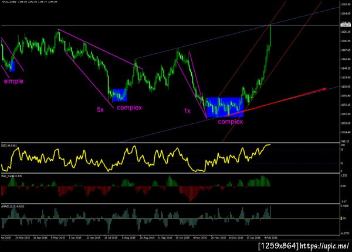Image resolution: width=352 pixels, height=252 pixels.
Task: Click the 1091.40 price axis label
Action: [346, 96]
